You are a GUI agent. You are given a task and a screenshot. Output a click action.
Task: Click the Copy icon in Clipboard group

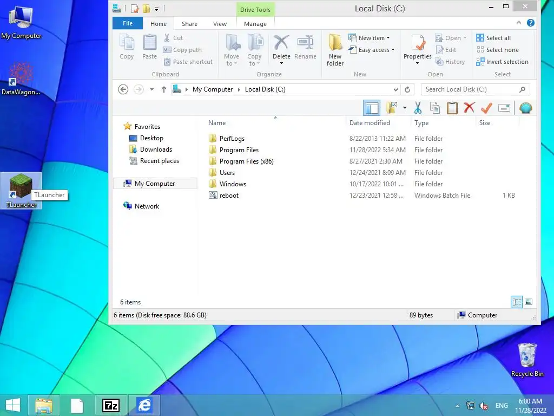[127, 47]
